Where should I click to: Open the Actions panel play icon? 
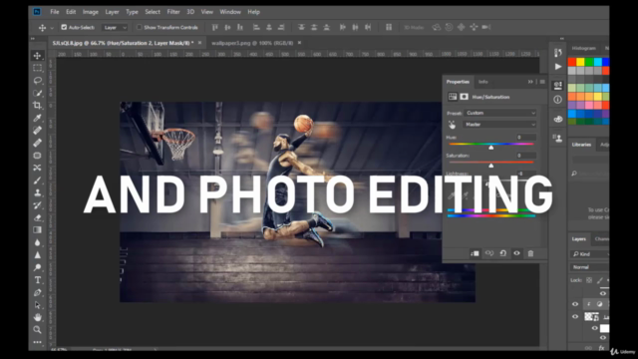tap(558, 67)
